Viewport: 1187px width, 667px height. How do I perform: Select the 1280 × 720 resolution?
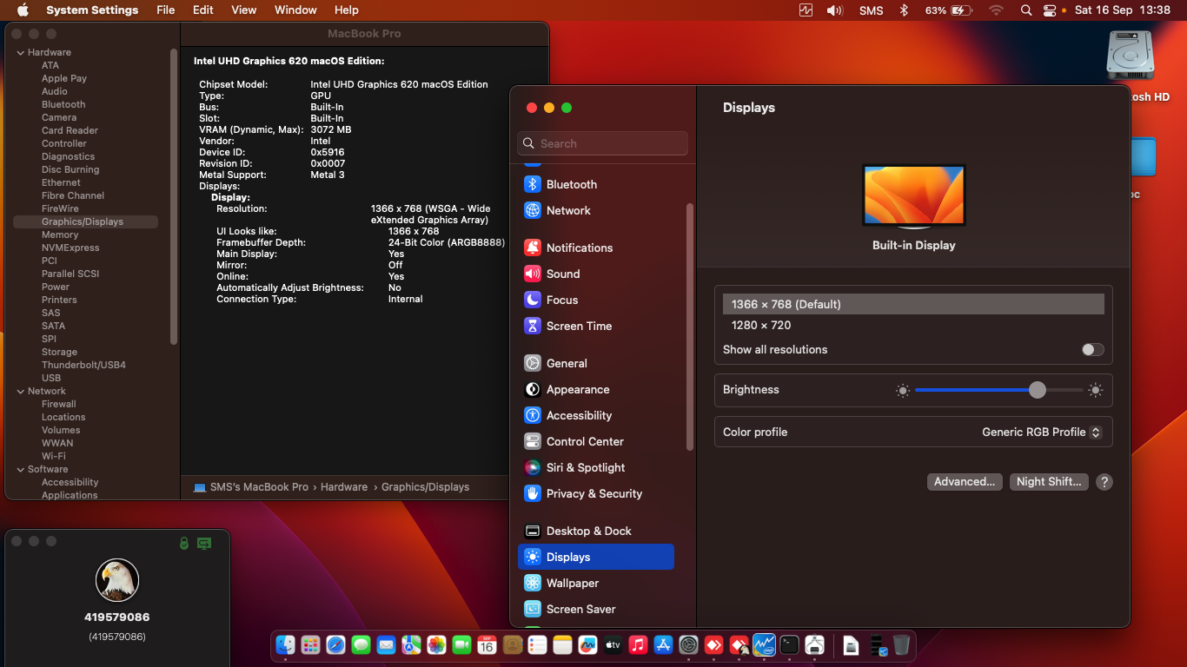tap(913, 325)
